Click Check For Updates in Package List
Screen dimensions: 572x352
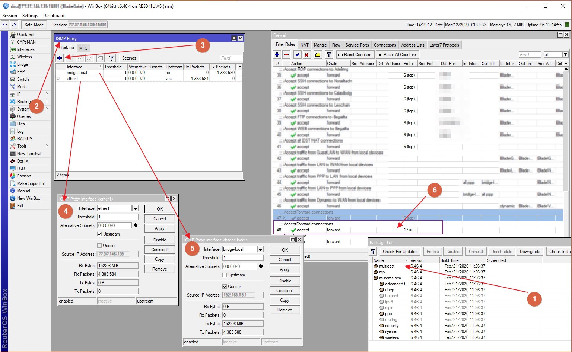tap(400, 252)
